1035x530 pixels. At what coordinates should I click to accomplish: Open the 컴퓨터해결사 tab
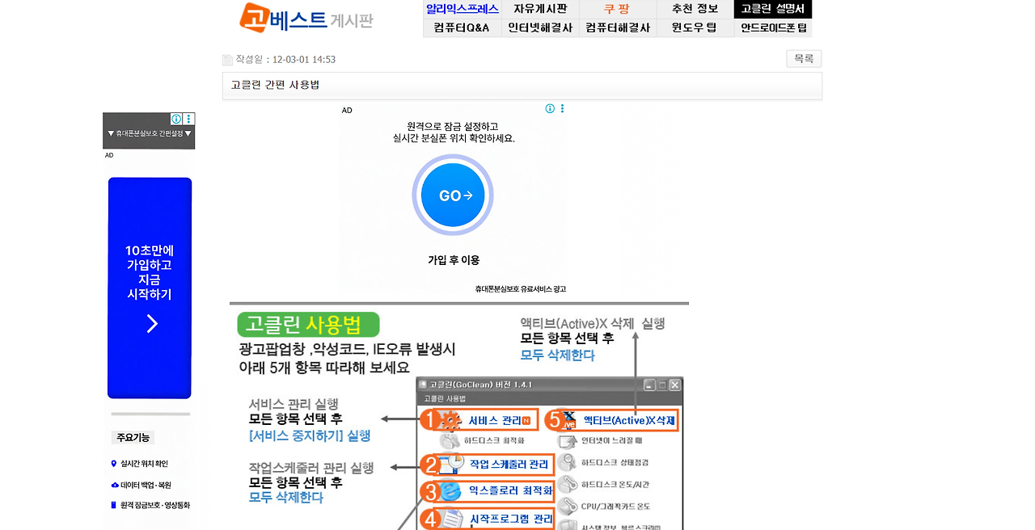pyautogui.click(x=617, y=27)
